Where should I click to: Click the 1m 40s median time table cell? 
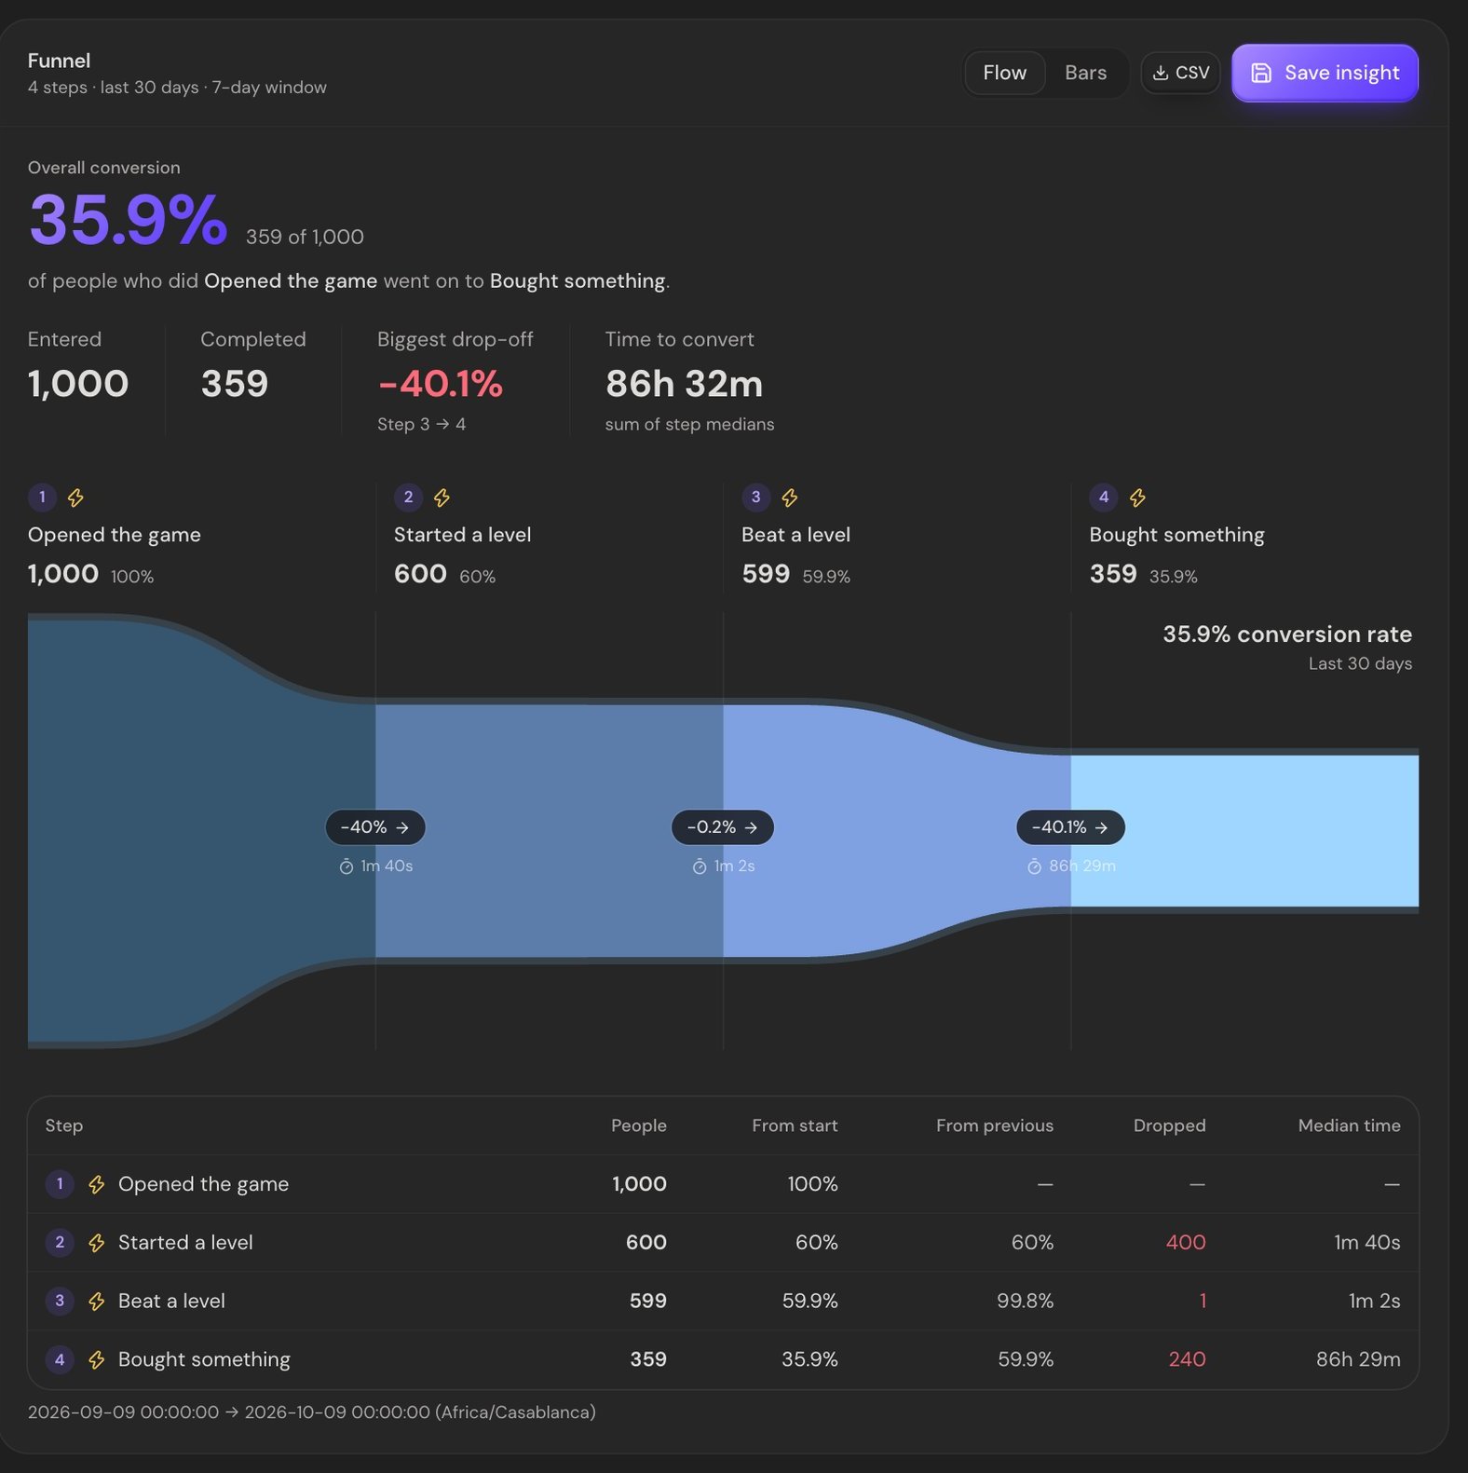(1367, 1243)
